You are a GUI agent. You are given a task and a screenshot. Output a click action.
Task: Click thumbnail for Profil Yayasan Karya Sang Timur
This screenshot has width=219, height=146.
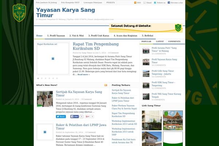(146, 62)
